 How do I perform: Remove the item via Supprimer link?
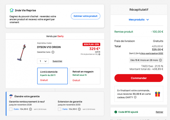tap(57, 61)
